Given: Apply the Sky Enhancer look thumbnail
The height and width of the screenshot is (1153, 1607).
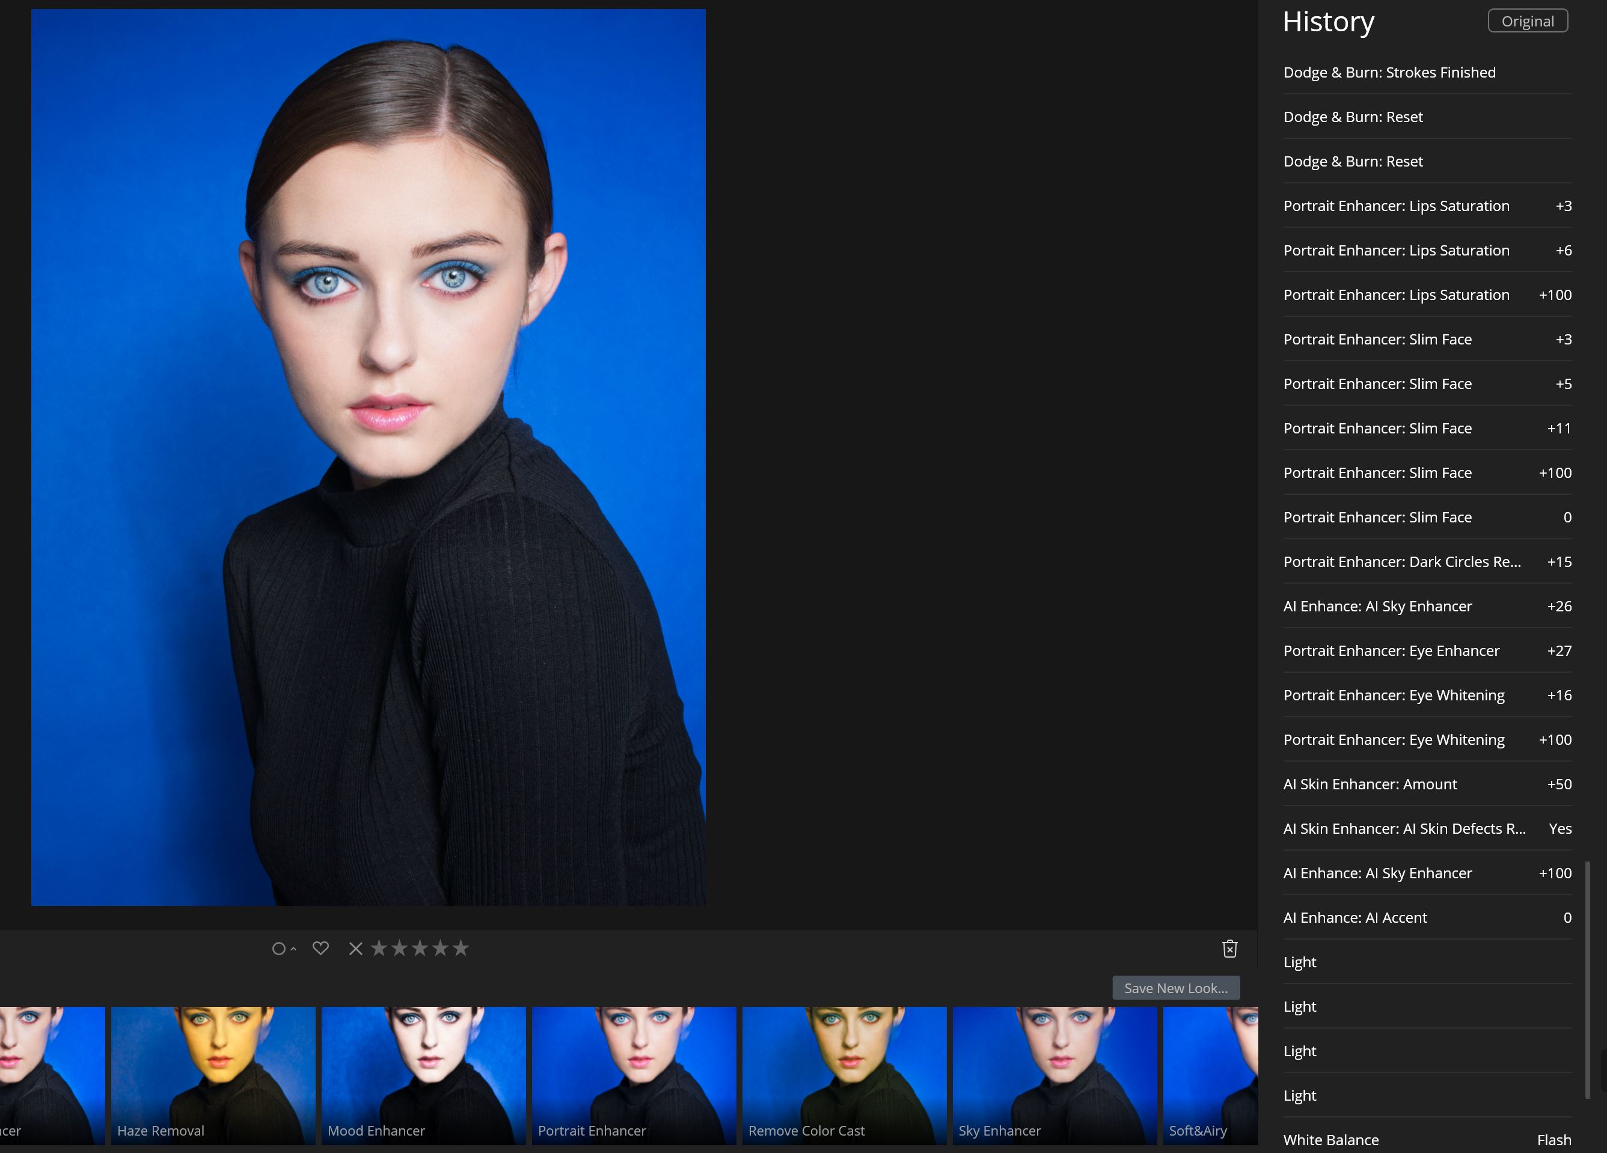Looking at the screenshot, I should [1054, 1074].
